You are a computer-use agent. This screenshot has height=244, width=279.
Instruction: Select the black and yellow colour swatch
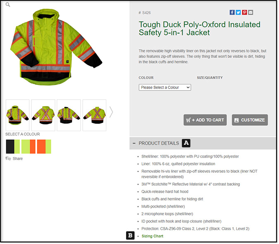pyautogui.click(x=13, y=147)
